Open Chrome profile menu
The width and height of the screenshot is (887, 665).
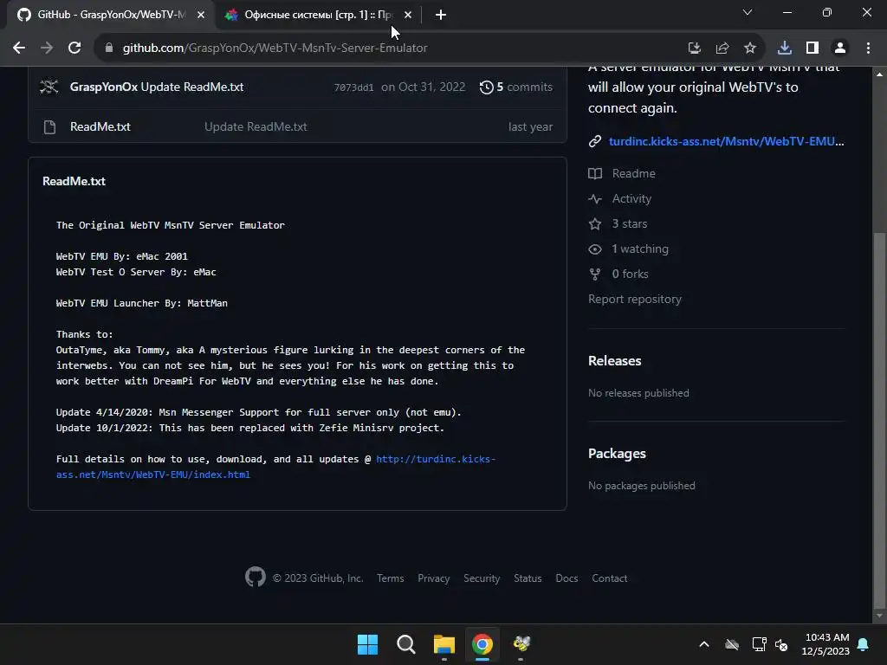840,48
